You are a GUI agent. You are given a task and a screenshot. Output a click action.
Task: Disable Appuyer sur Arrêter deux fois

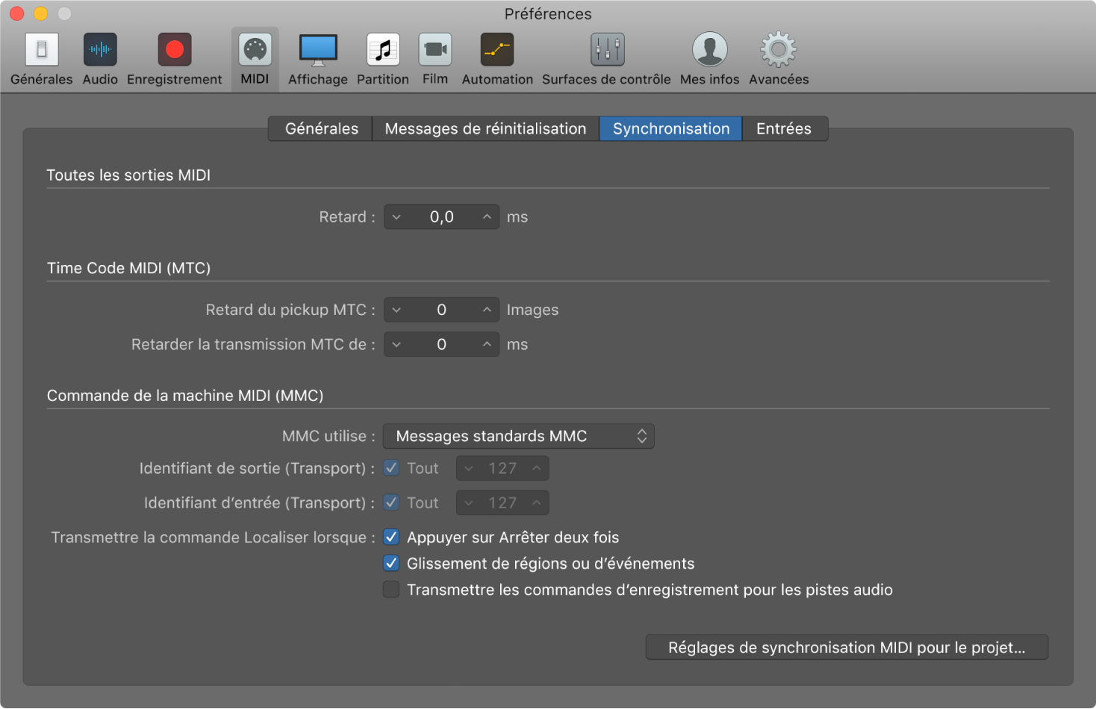click(391, 537)
